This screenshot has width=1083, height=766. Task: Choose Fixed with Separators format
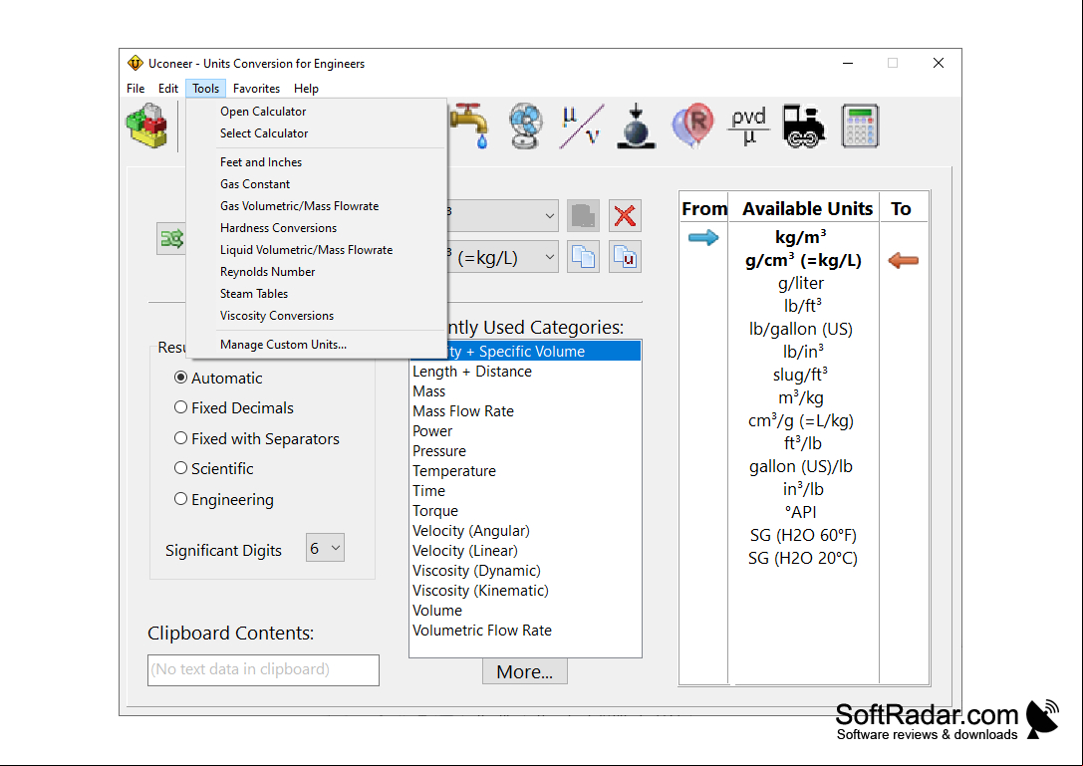[257, 438]
